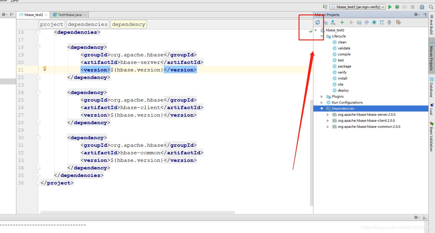The image size is (435, 233).
Task: Click the bottom panel gear icon
Action: (x=417, y=217)
